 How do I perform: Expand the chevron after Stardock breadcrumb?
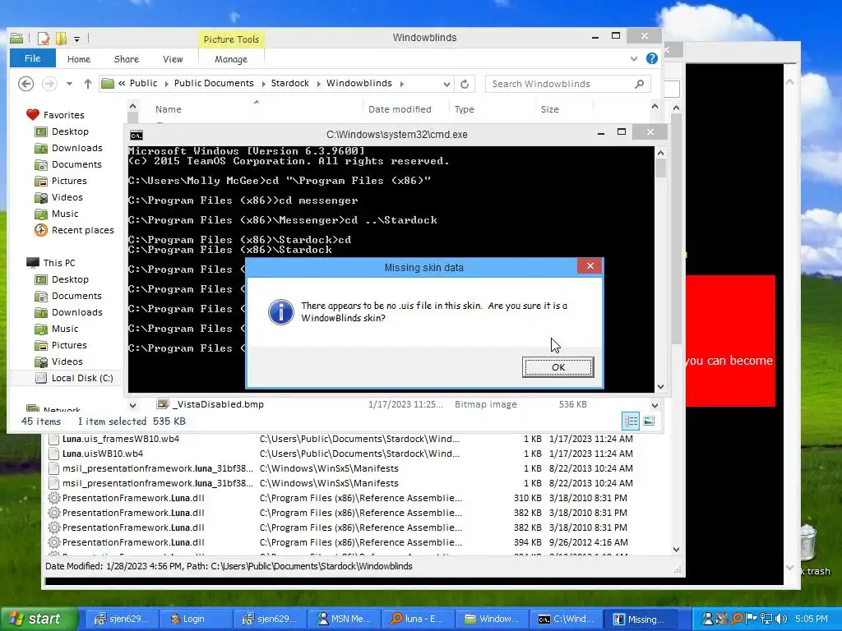click(319, 84)
